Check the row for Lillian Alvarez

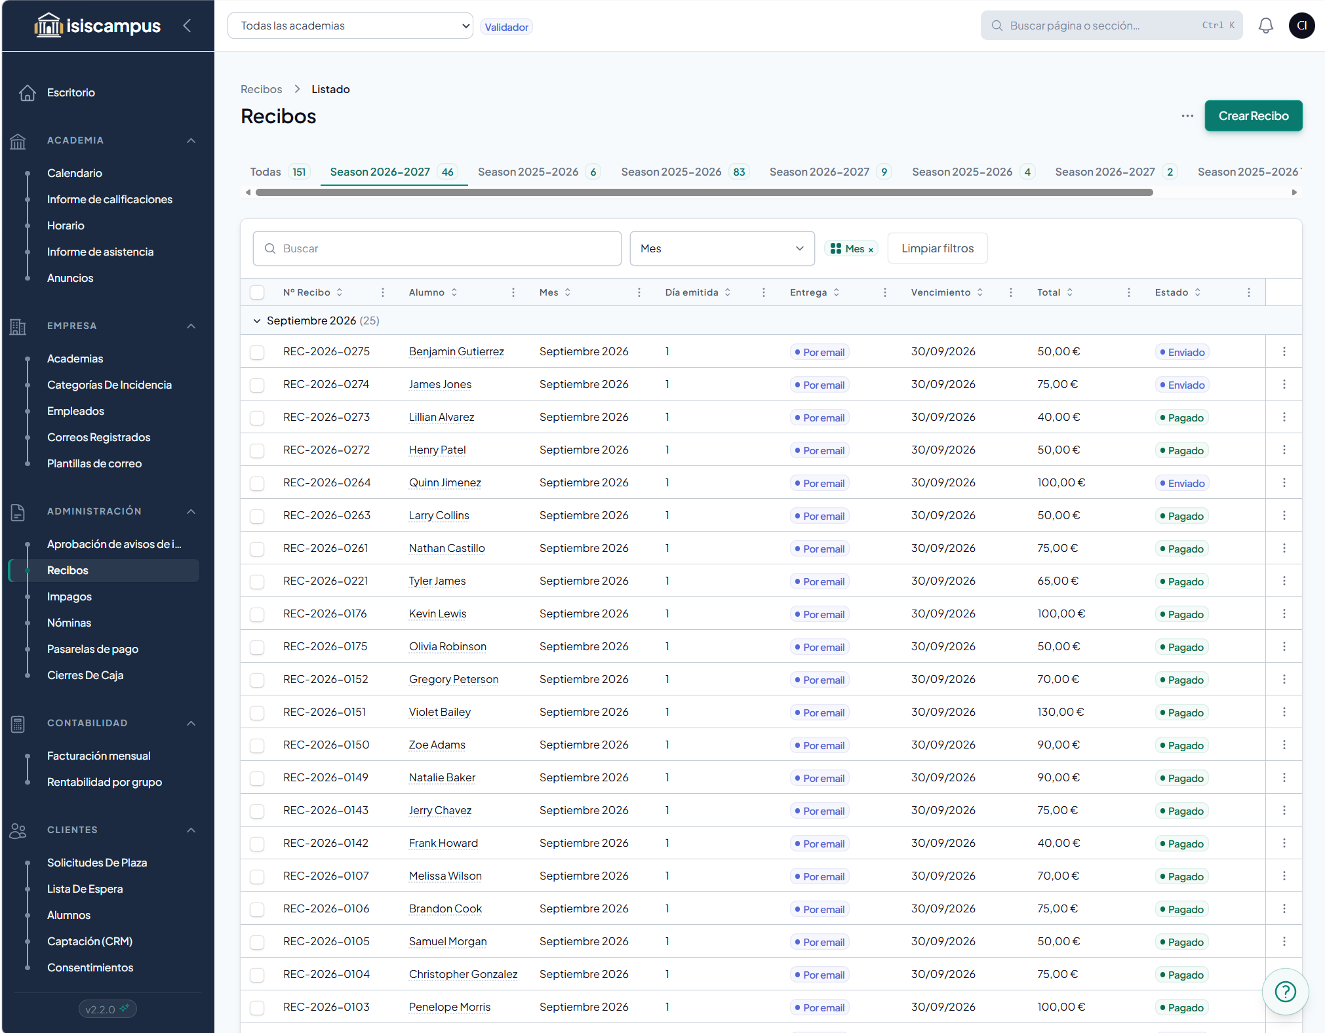pyautogui.click(x=257, y=418)
